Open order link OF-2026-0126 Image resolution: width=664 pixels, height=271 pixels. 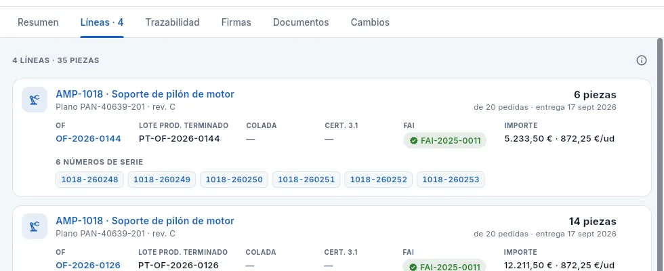point(88,265)
